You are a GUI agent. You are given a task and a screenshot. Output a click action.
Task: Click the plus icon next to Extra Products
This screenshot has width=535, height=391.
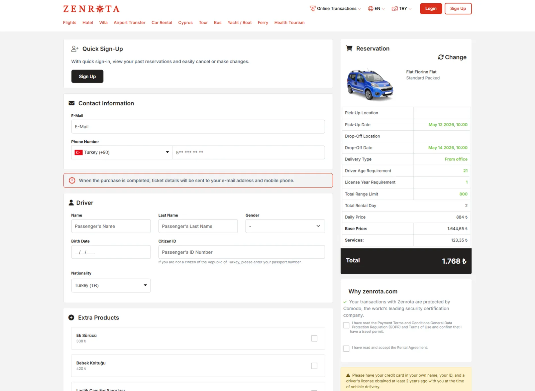tap(71, 317)
